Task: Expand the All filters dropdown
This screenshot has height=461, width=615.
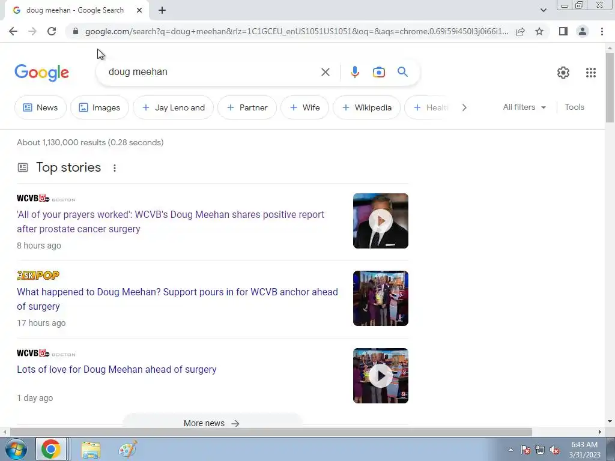Action: (x=524, y=107)
